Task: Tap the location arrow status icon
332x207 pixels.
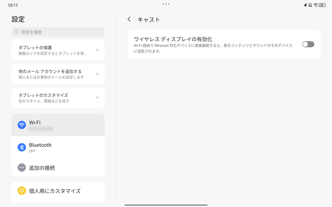Action: (x=305, y=5)
